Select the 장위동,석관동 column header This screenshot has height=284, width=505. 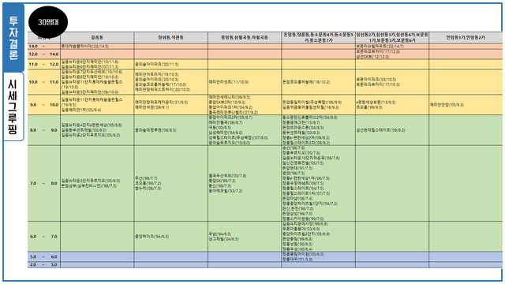tap(170, 37)
